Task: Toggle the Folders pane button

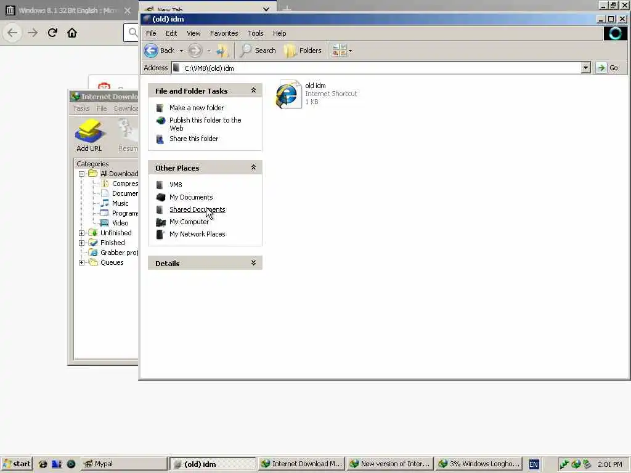Action: pos(303,51)
